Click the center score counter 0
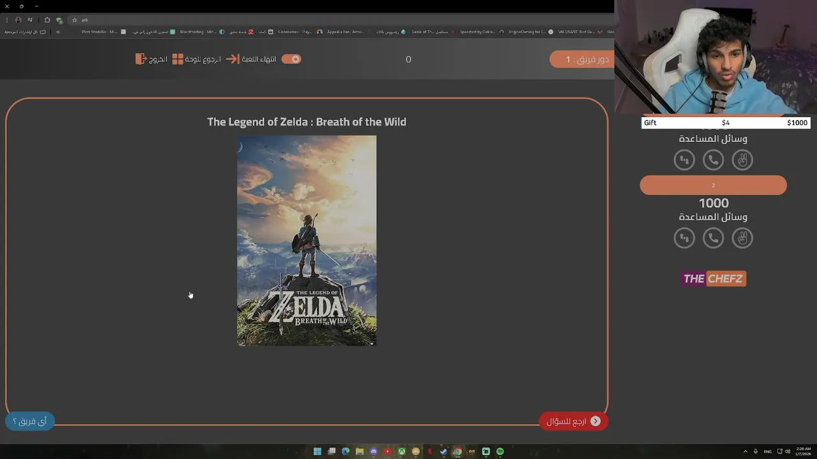The width and height of the screenshot is (817, 459). [408, 59]
